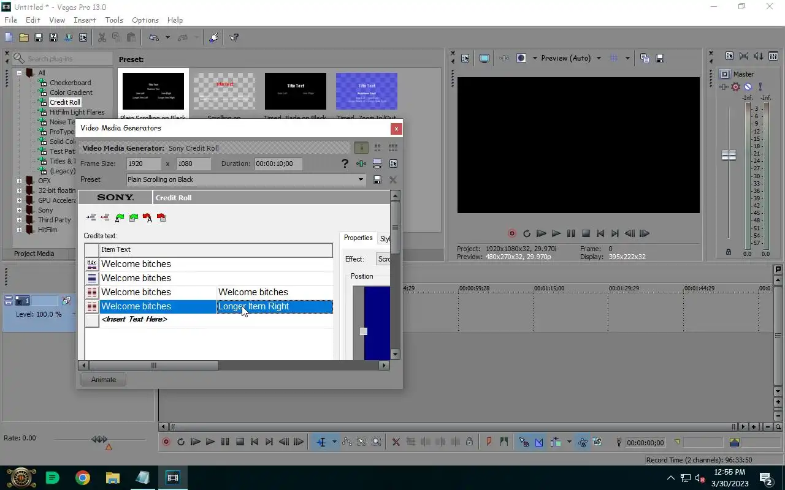Switch to the Properties tab in Credit Roll
Image resolution: width=785 pixels, height=490 pixels.
pos(358,238)
